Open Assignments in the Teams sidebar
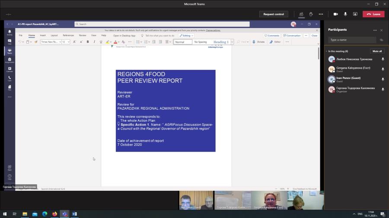 pos(10,60)
